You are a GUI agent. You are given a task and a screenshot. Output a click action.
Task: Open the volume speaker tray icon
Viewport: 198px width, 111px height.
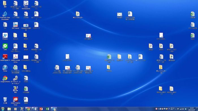[x=183, y=109]
